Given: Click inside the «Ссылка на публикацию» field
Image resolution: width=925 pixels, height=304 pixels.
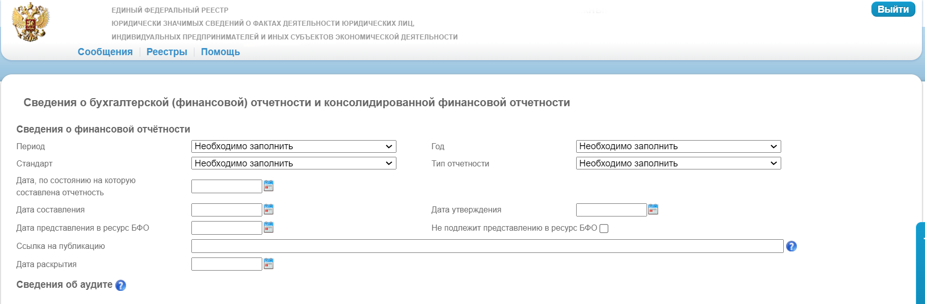Looking at the screenshot, I should (x=486, y=246).
